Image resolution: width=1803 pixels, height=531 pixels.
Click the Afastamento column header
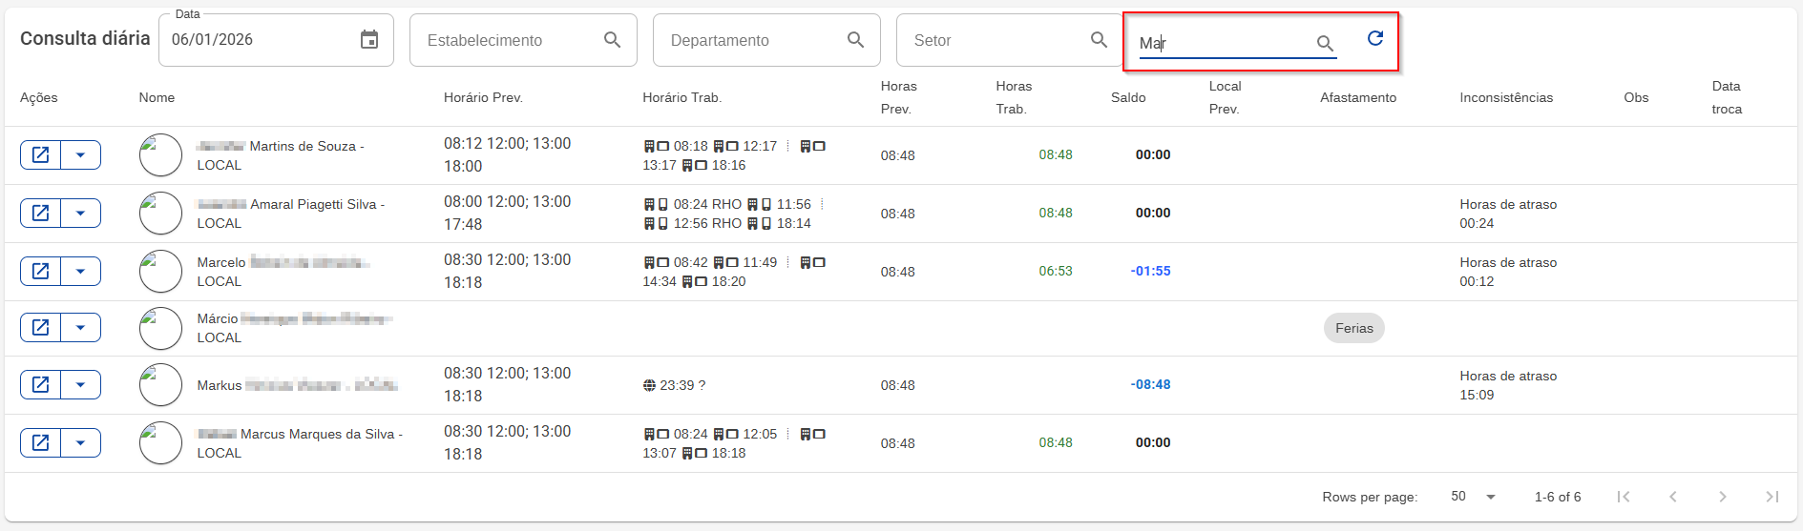click(x=1358, y=97)
